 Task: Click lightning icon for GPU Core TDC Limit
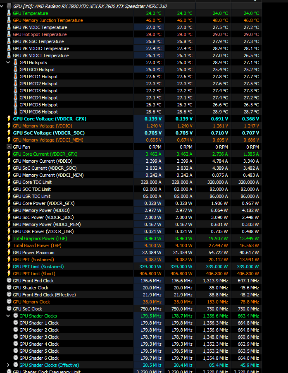coord(9,182)
